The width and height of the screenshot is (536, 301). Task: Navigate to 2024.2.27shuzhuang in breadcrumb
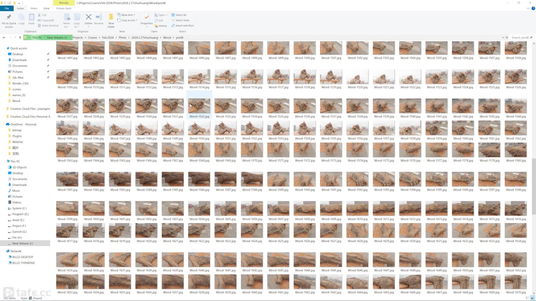pos(145,38)
